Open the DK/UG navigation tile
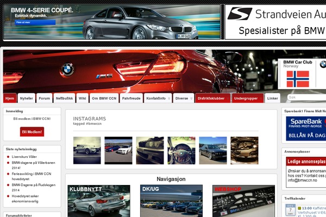 pyautogui.click(x=171, y=201)
